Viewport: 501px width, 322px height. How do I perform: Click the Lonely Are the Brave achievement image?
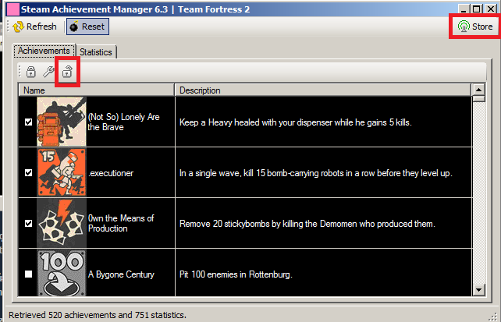pos(62,122)
